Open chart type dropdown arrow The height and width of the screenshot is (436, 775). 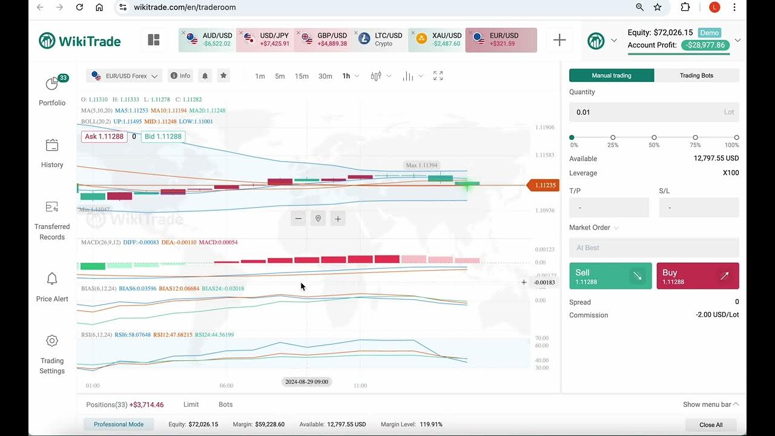[389, 76]
